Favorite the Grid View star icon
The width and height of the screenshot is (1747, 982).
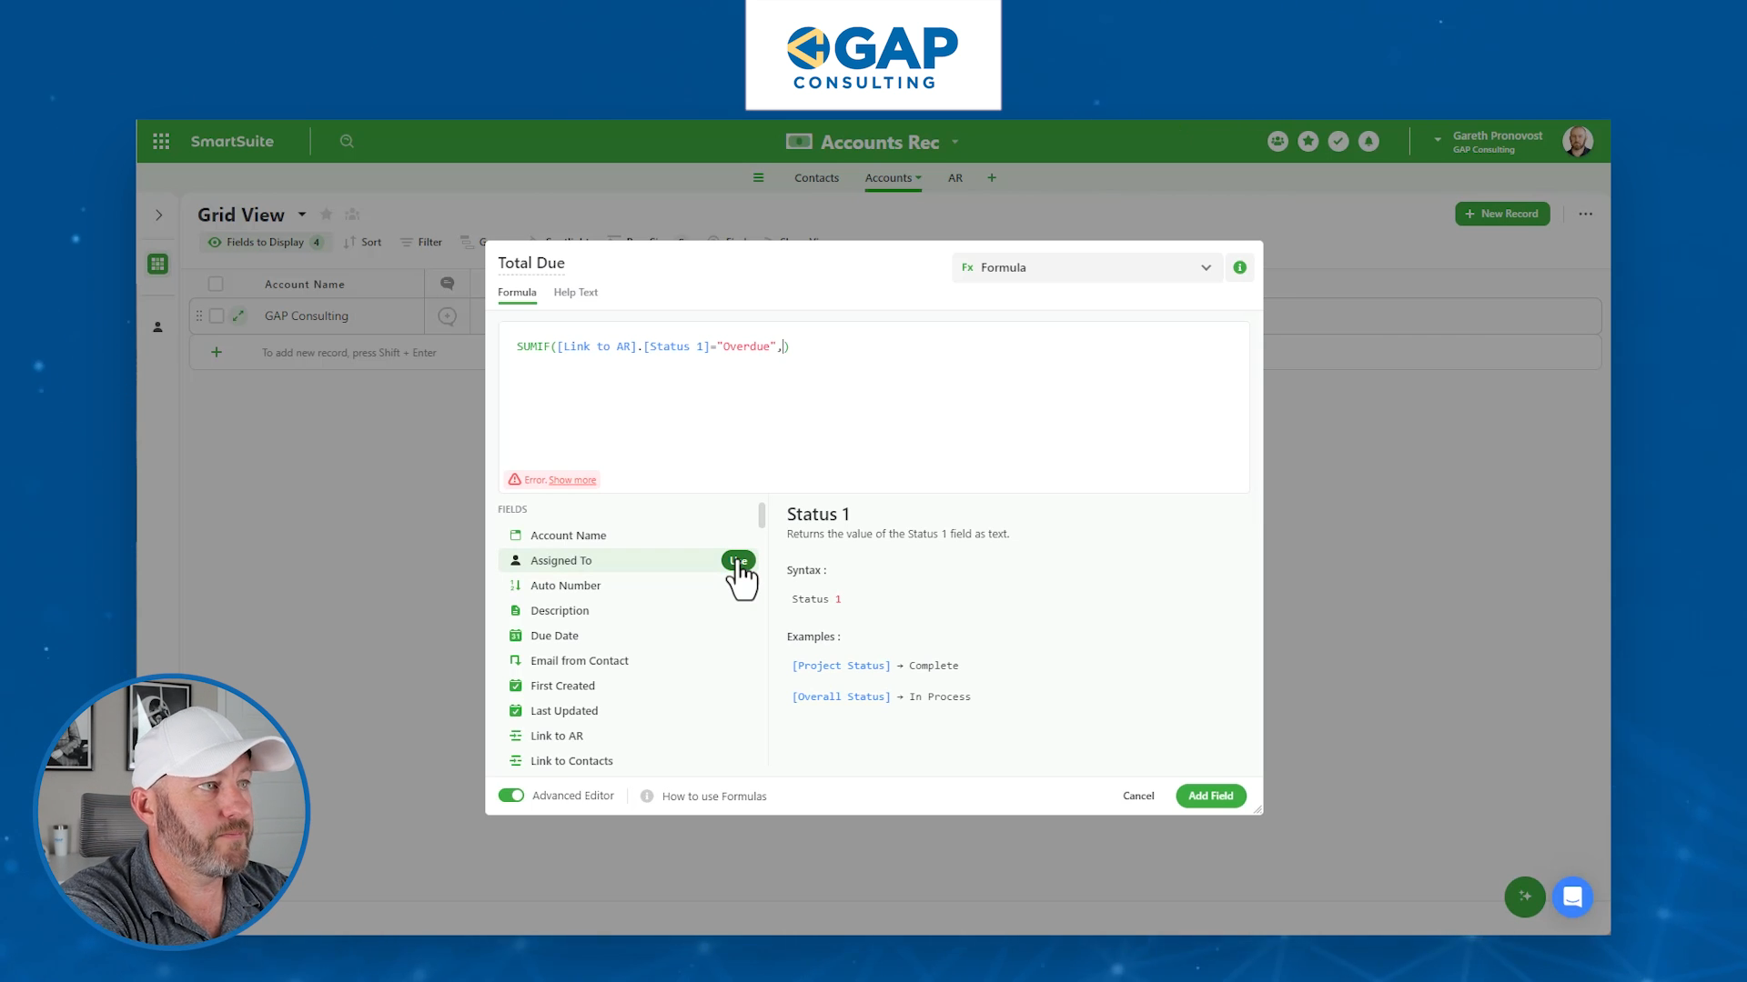tap(327, 215)
